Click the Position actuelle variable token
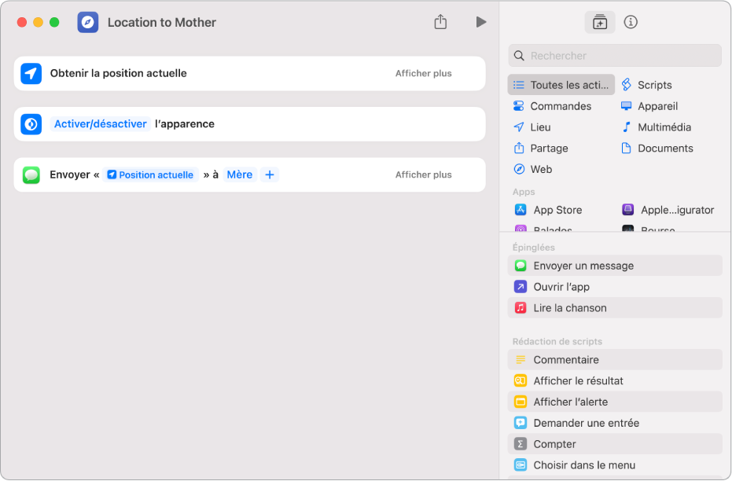Image resolution: width=732 pixels, height=481 pixels. point(150,174)
